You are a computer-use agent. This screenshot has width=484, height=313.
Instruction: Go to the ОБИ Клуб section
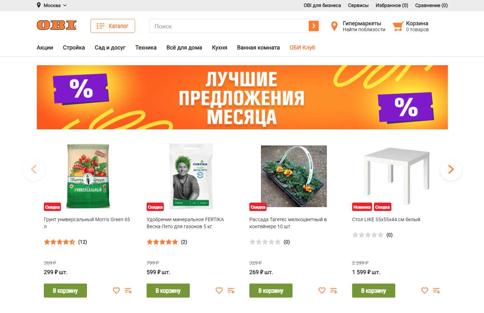tap(302, 48)
